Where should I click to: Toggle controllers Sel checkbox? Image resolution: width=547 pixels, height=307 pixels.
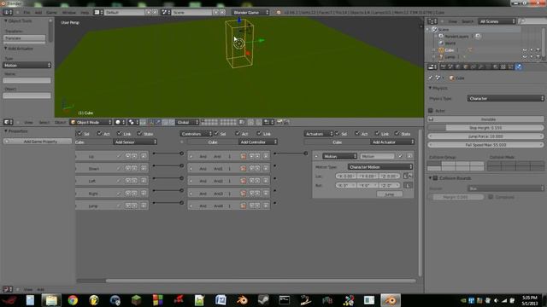216,133
